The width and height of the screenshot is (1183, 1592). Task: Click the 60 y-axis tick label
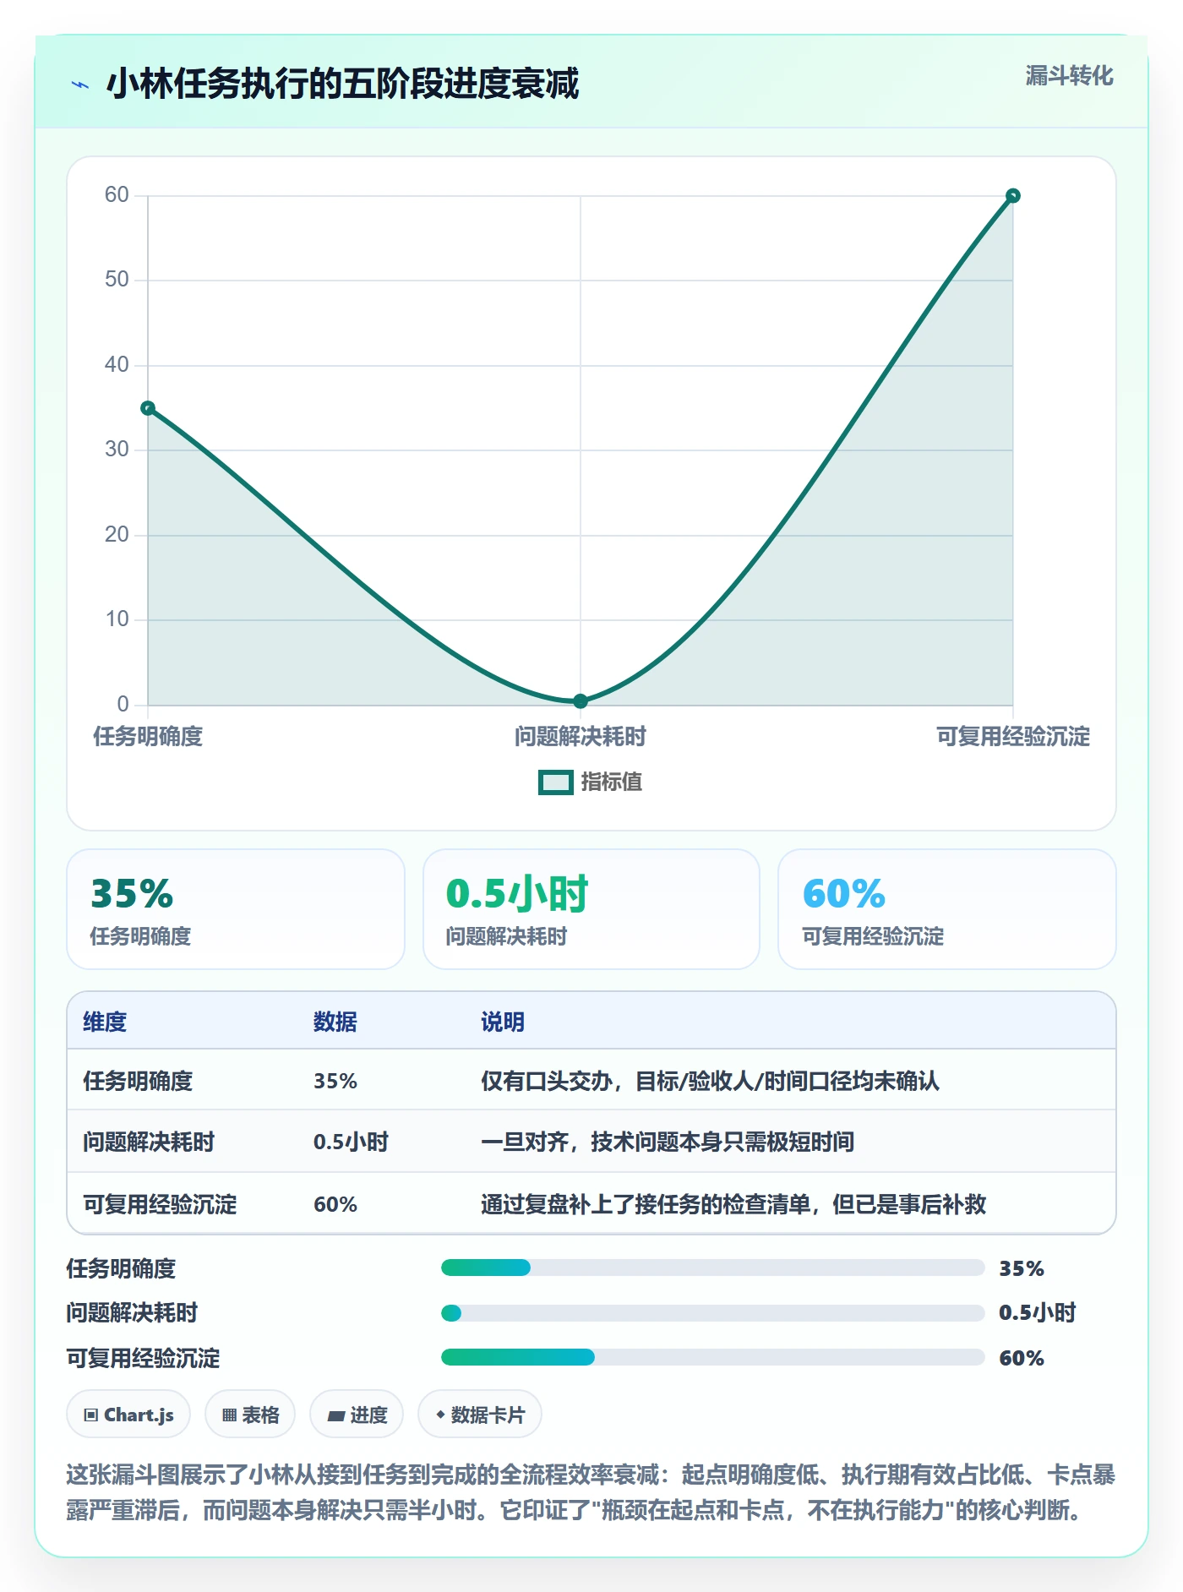click(117, 195)
